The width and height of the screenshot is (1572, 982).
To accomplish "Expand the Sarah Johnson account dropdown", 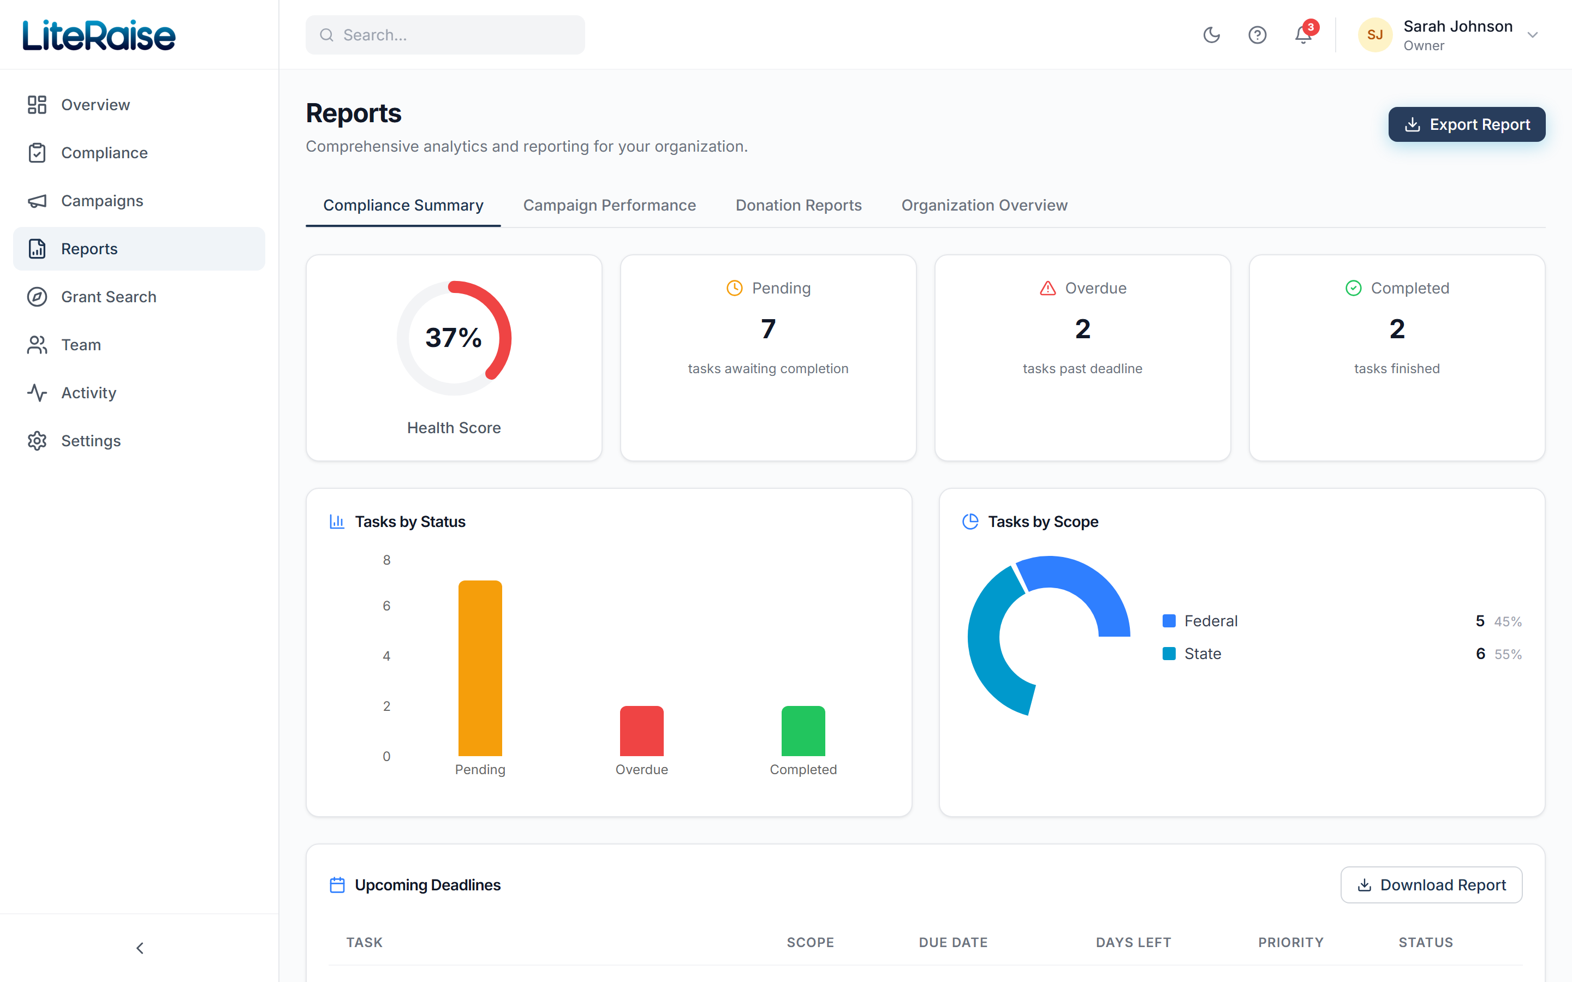I will click(1533, 35).
